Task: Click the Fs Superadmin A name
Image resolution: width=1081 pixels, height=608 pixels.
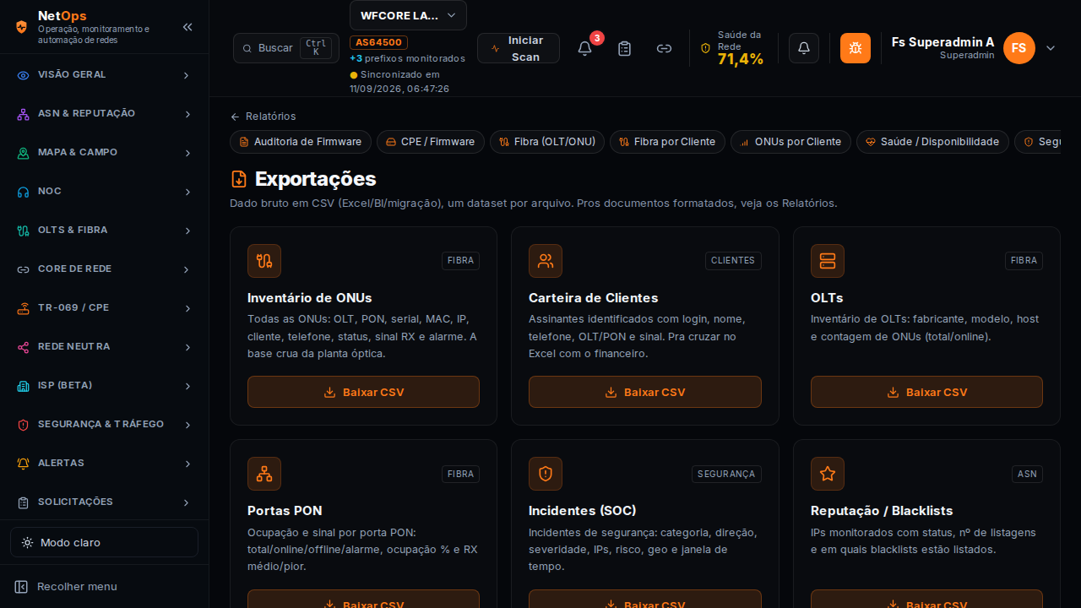Action: click(942, 42)
